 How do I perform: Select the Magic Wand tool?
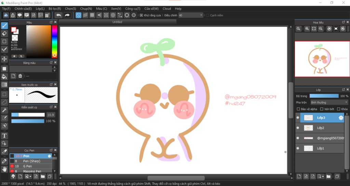point(4,110)
